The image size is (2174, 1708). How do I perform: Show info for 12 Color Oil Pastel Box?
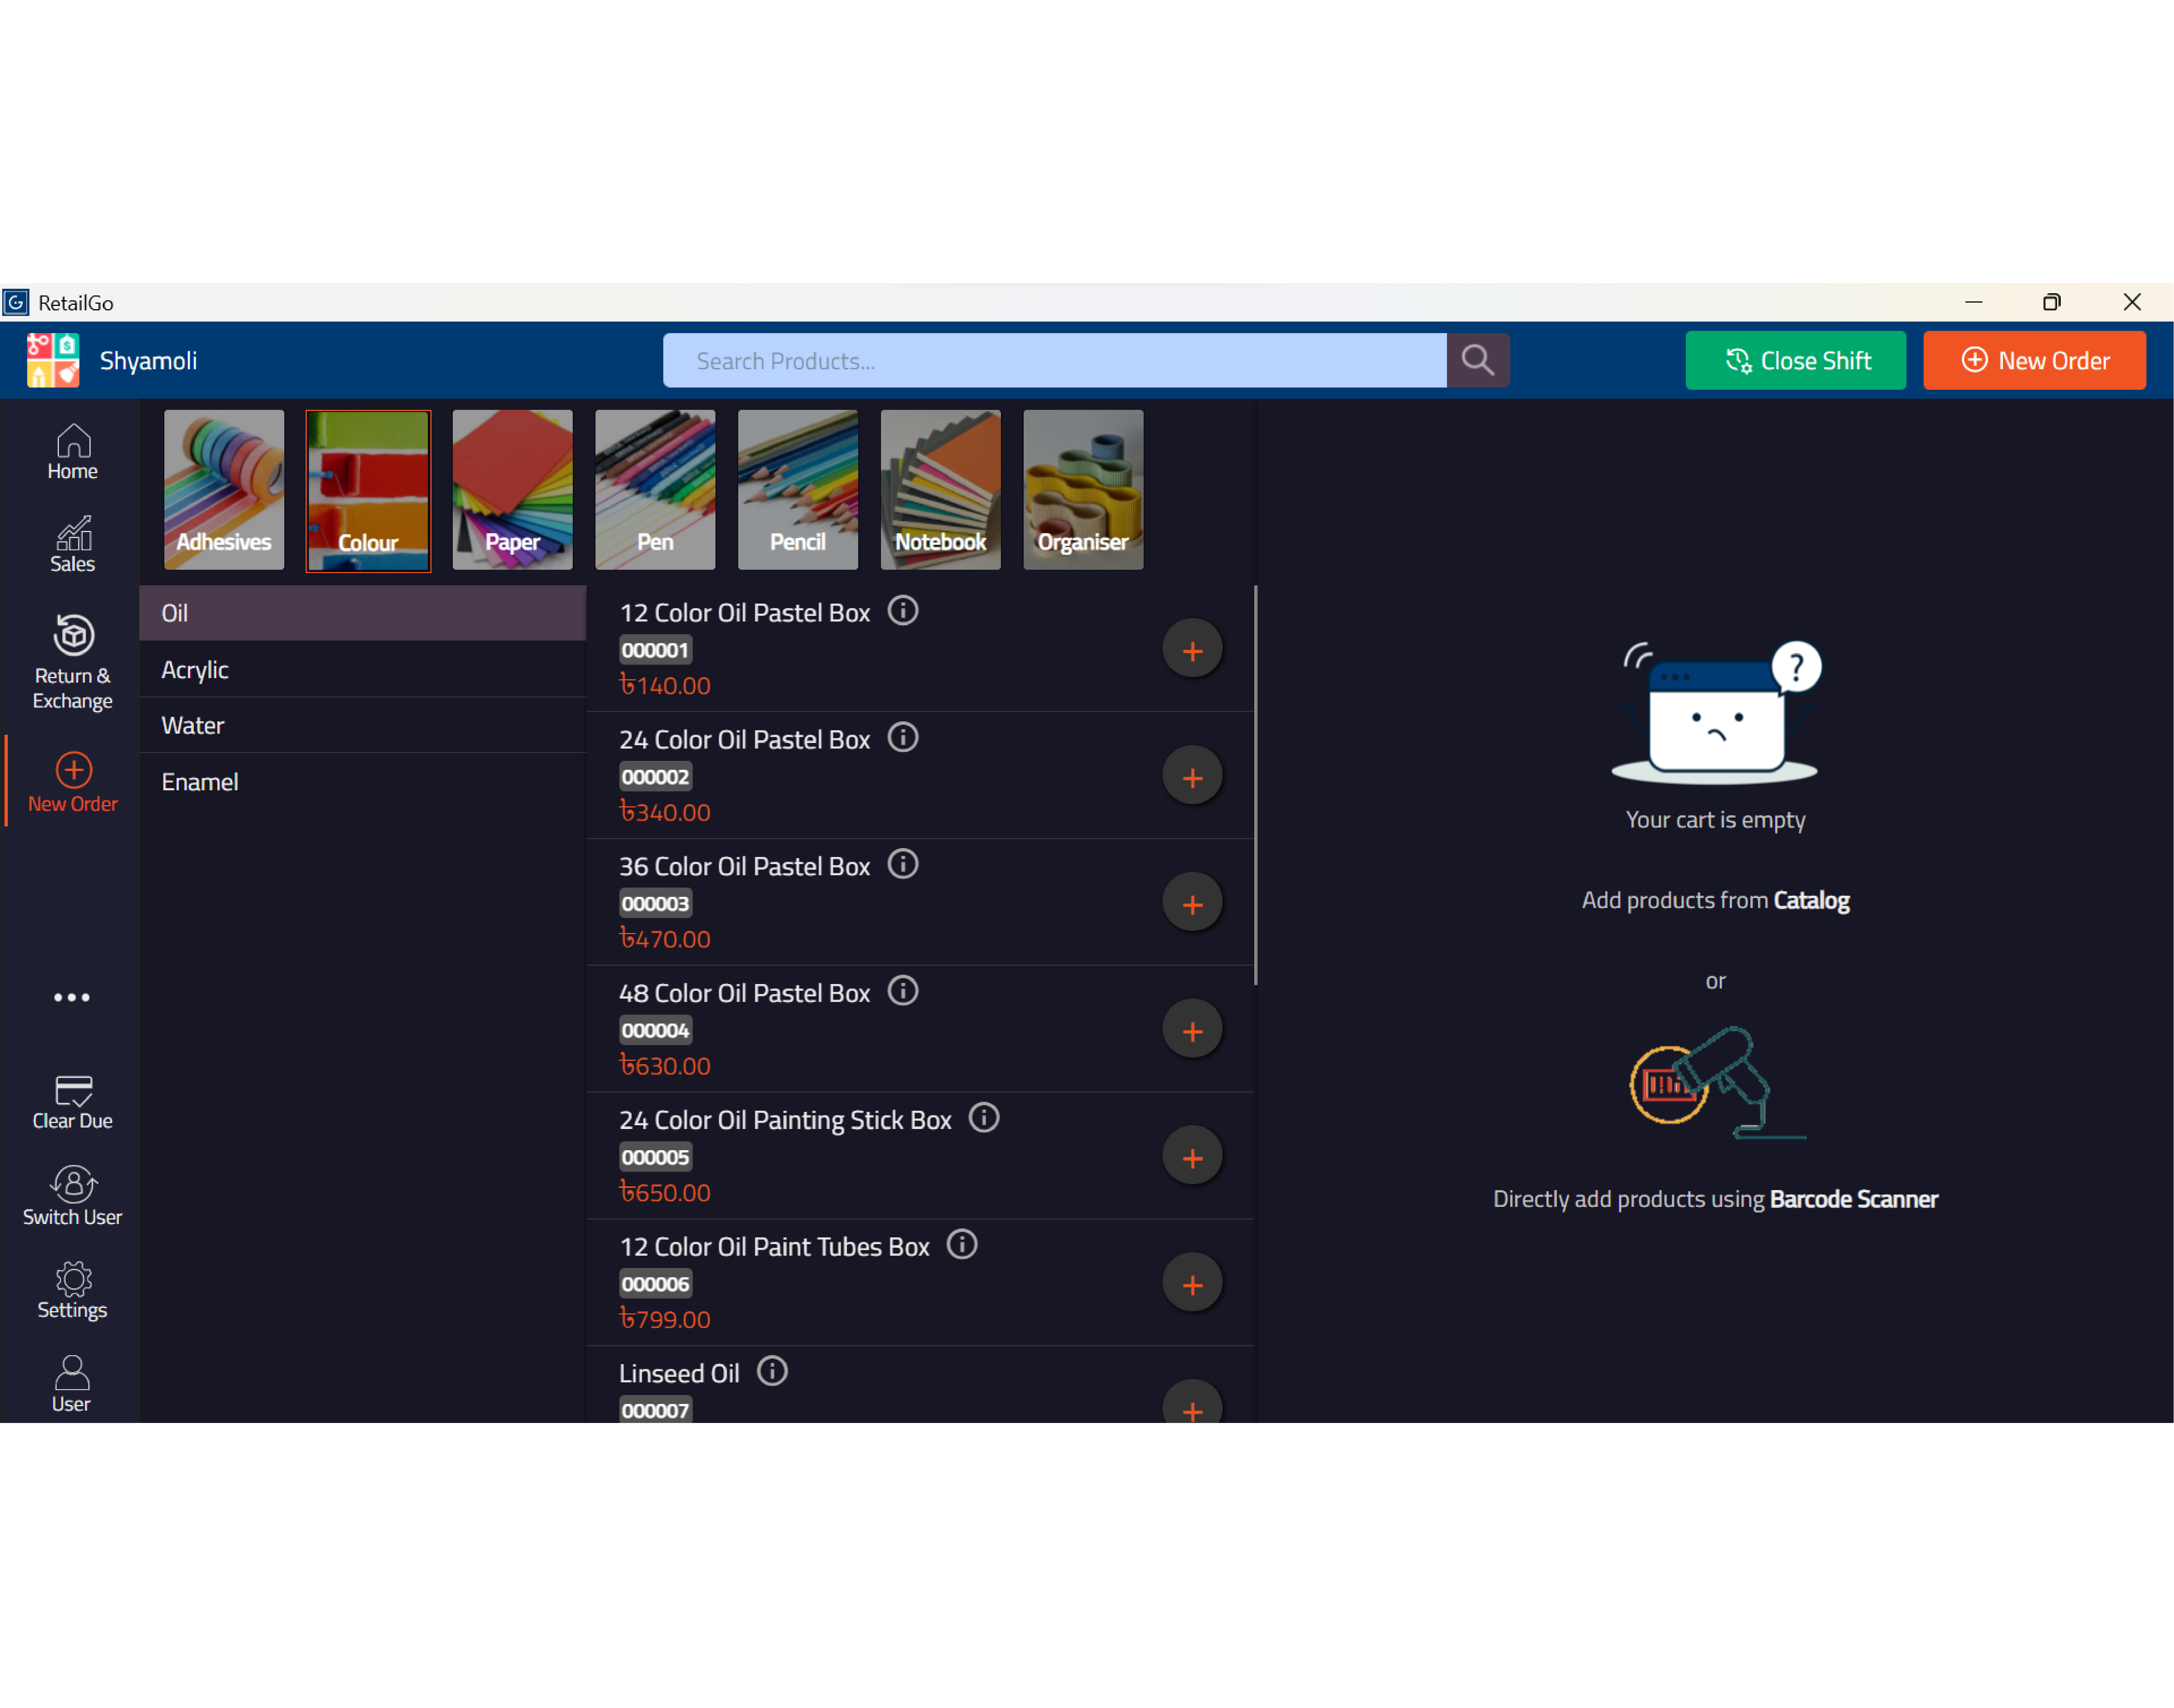[902, 610]
